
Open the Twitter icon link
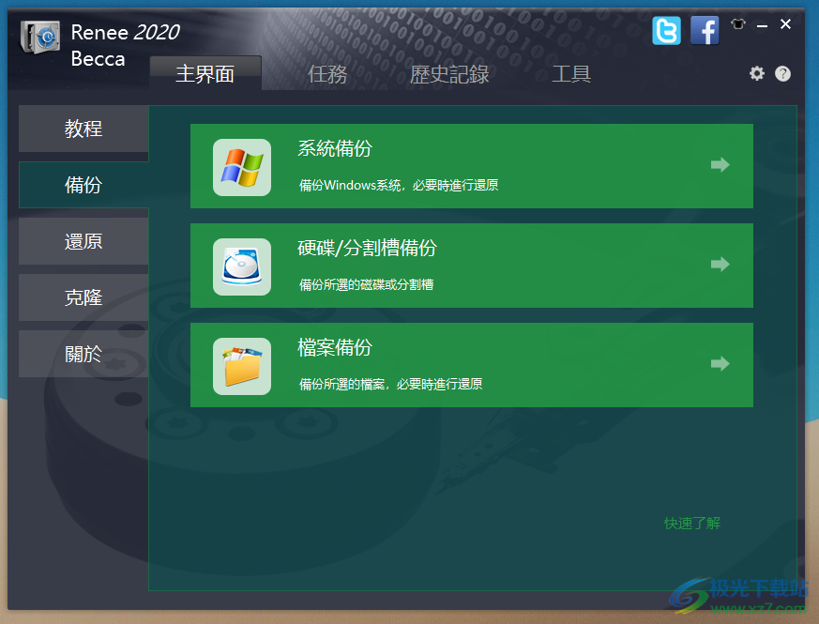[x=666, y=31]
